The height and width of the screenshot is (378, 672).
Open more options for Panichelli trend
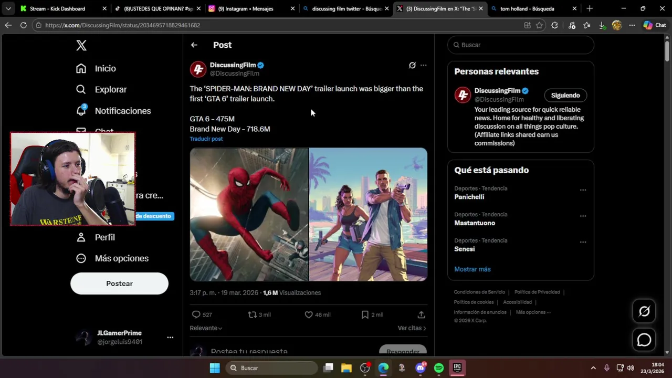(x=583, y=190)
